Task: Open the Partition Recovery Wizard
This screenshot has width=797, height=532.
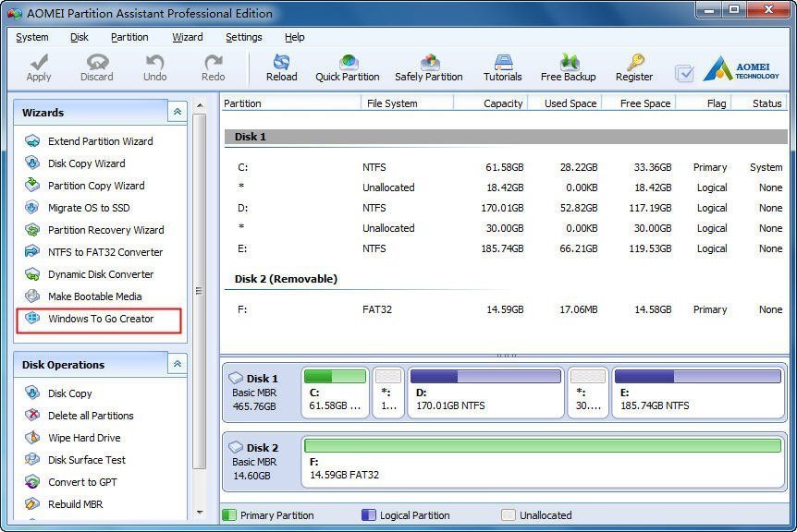Action: 105,230
